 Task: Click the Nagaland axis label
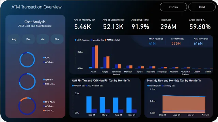point(151,72)
